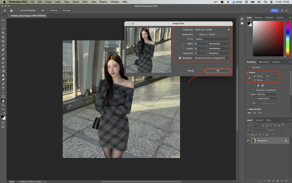The height and width of the screenshot is (183, 292).
Task: Open the Search magnifier icon near Share
Action: click(x=282, y=11)
